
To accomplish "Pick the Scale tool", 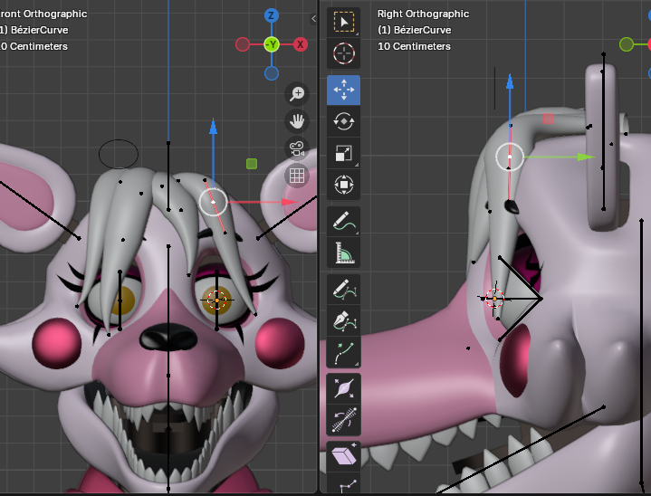I will click(x=344, y=153).
